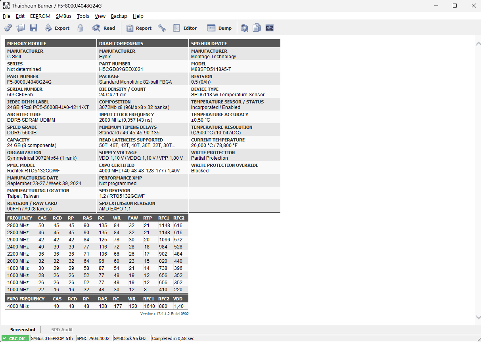
Task: Open the Editor toolbar button
Action: 185,28
